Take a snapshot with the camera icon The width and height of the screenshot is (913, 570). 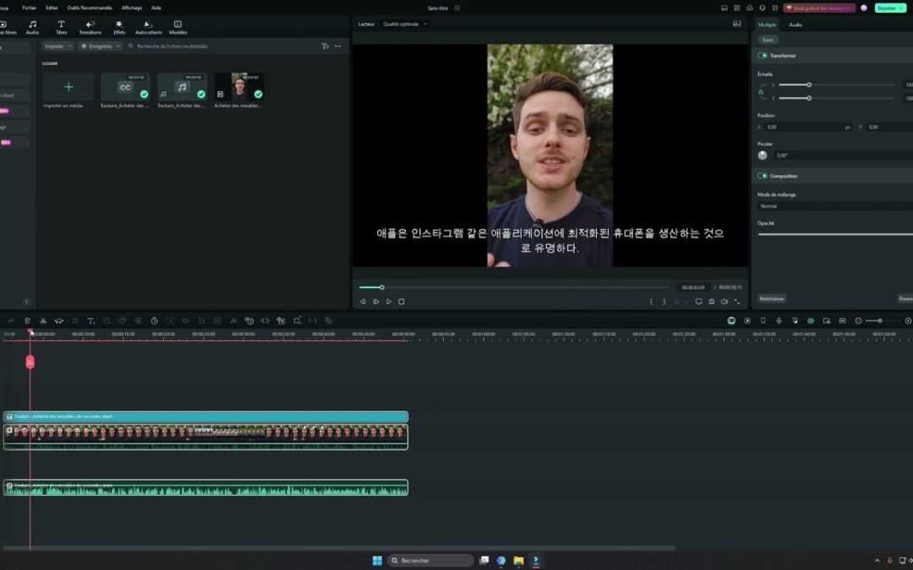712,301
